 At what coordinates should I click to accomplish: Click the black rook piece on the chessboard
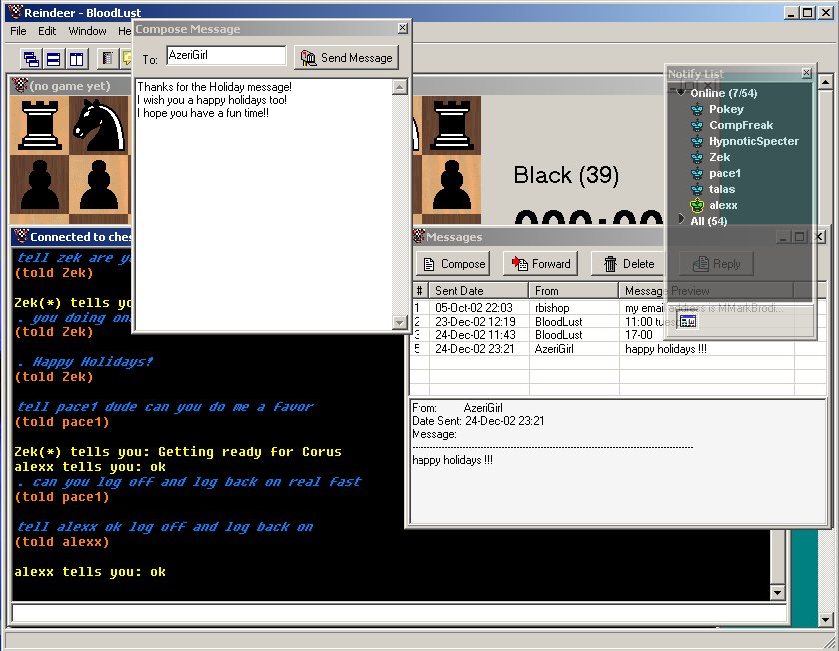(x=41, y=126)
